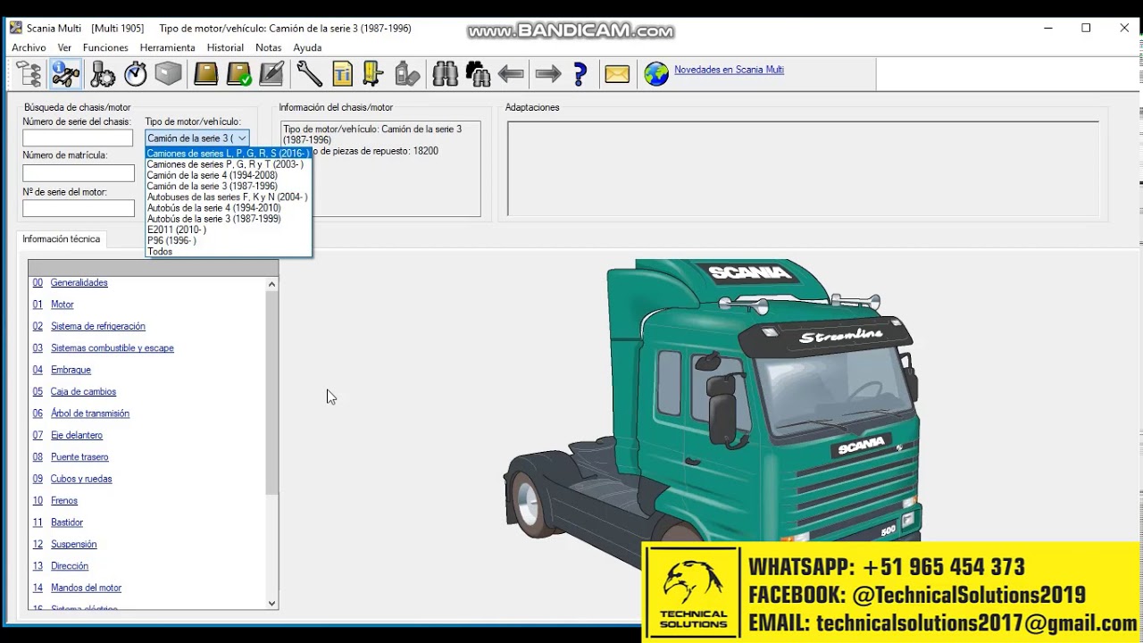This screenshot has width=1143, height=643.
Task: Open the tree structure view icon
Action: 29,73
